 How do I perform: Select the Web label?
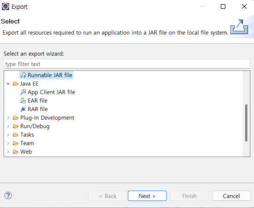coord(26,152)
